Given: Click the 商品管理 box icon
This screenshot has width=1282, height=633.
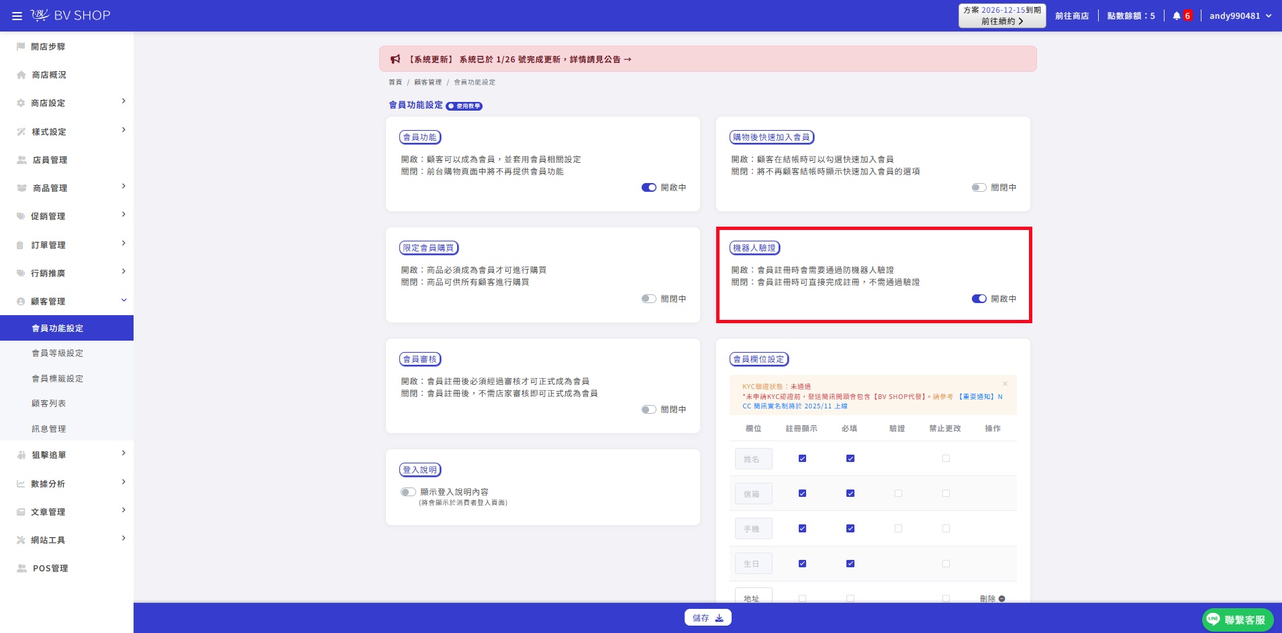Looking at the screenshot, I should pos(21,188).
